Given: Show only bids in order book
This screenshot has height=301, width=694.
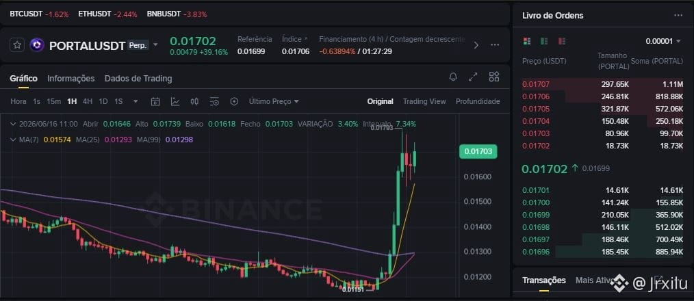Looking at the screenshot, I should pyautogui.click(x=544, y=41).
